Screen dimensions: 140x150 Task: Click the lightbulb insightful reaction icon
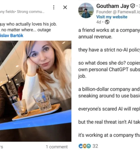coord(84,146)
